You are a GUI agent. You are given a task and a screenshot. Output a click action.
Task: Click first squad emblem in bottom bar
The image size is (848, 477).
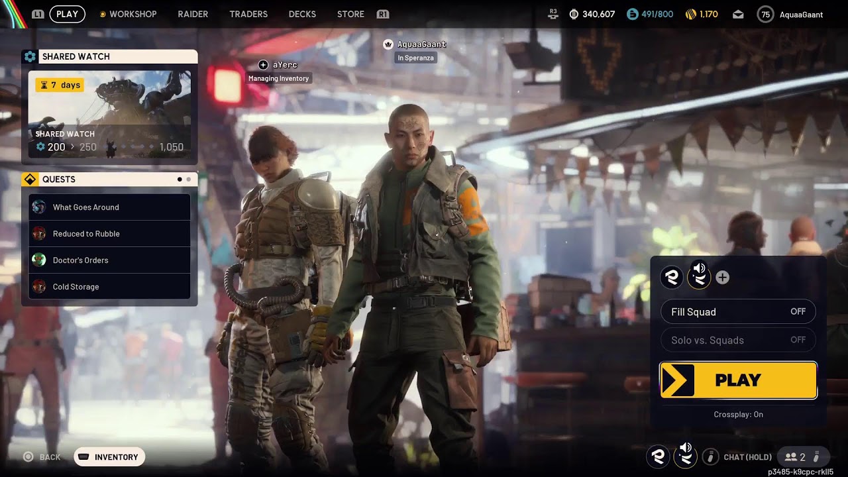(x=658, y=456)
